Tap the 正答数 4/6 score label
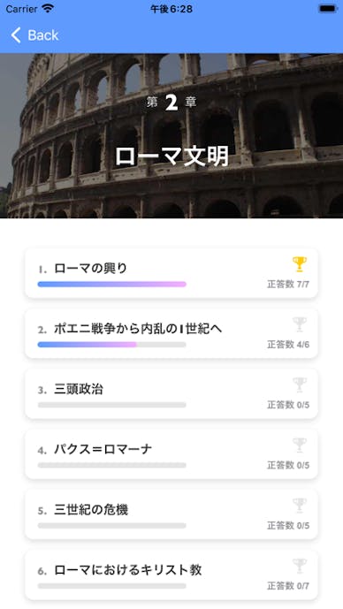The height and width of the screenshot is (609, 343). click(x=288, y=345)
